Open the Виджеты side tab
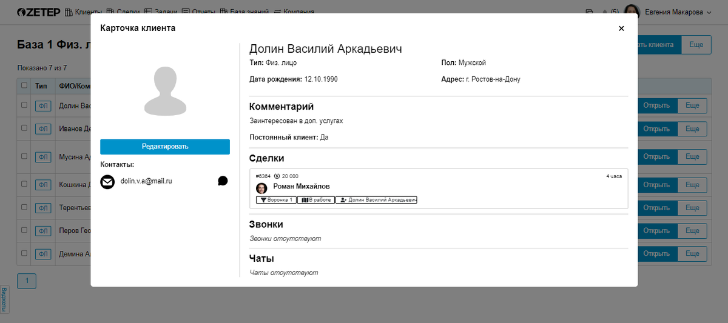Screen dimensions: 728x323 click(4, 299)
